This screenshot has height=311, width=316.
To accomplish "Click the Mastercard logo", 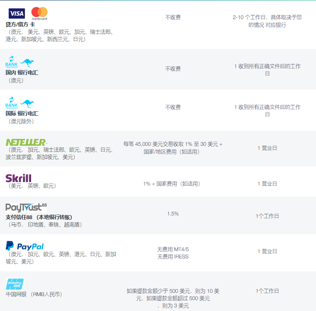I will click(40, 13).
